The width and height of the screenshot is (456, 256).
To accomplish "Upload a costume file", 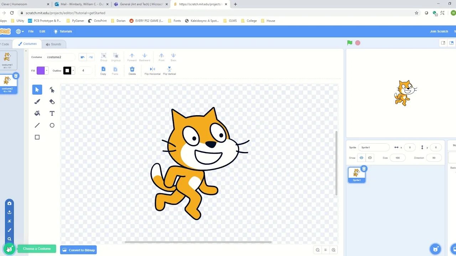I will (9, 212).
